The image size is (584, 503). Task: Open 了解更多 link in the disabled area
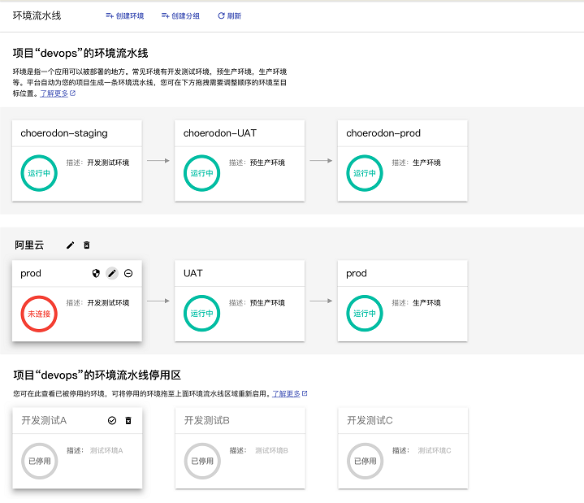coord(286,393)
